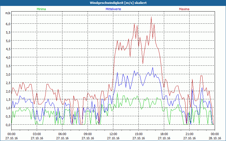Click the '2,0' y-axis value

pos(8,91)
